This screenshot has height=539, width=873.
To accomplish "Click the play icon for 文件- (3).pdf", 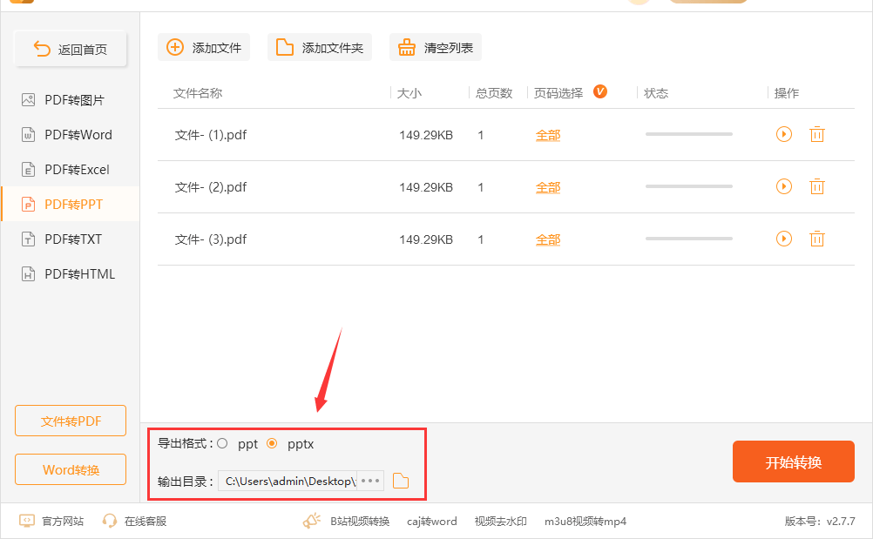I will coord(784,239).
